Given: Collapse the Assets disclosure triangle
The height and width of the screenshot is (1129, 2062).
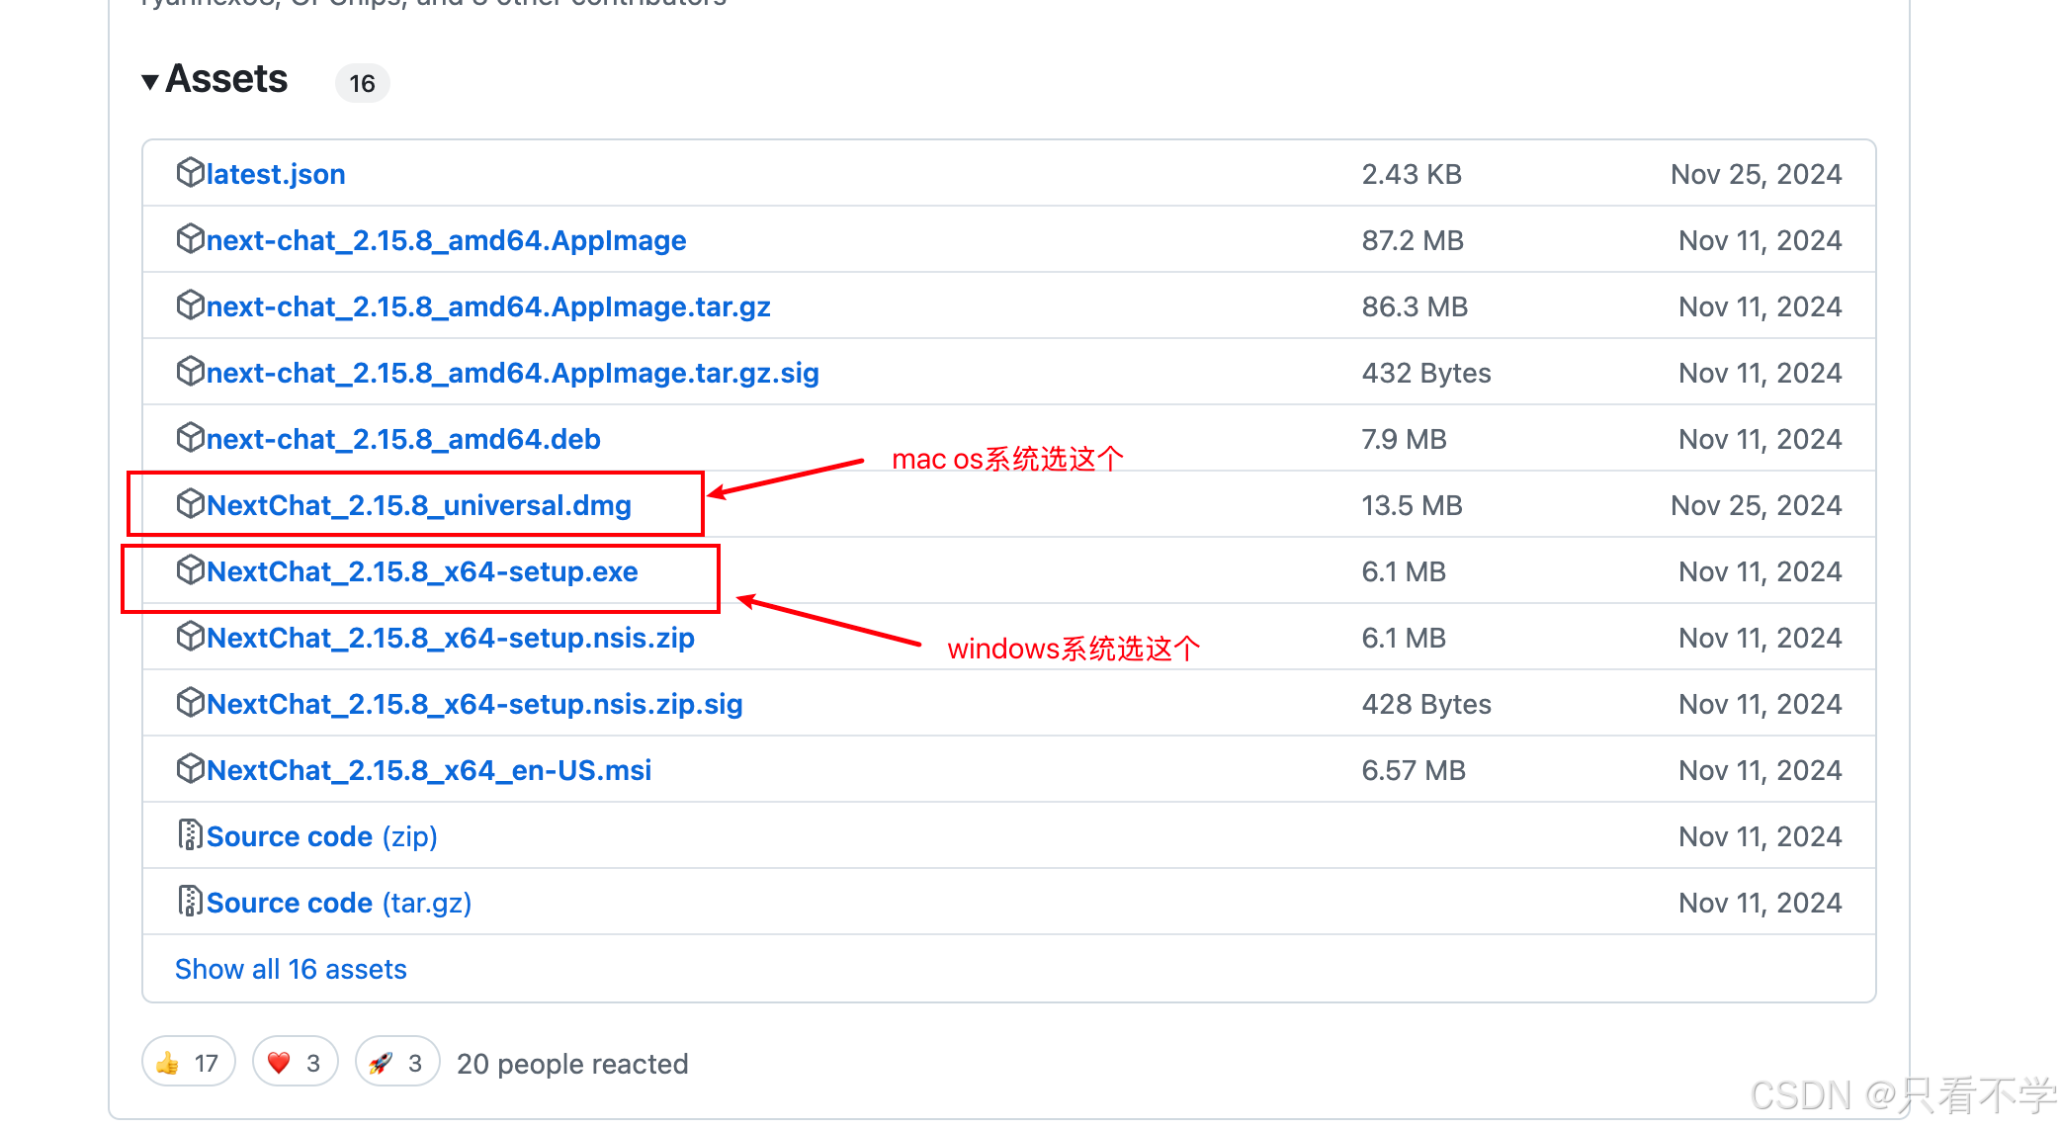Looking at the screenshot, I should [x=150, y=81].
